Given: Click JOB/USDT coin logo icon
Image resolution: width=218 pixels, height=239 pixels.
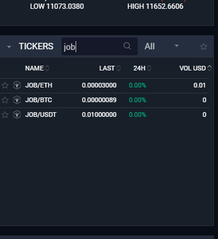Looking at the screenshot, I should (17, 115).
